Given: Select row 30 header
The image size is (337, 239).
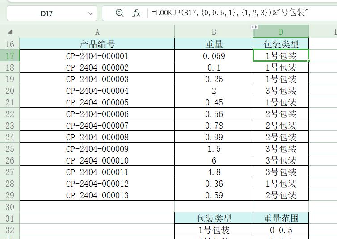Looking at the screenshot, I should [10, 206].
